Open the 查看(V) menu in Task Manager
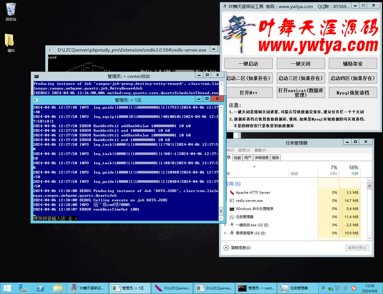Screen dimensions: 383x294 (x=260, y=150)
